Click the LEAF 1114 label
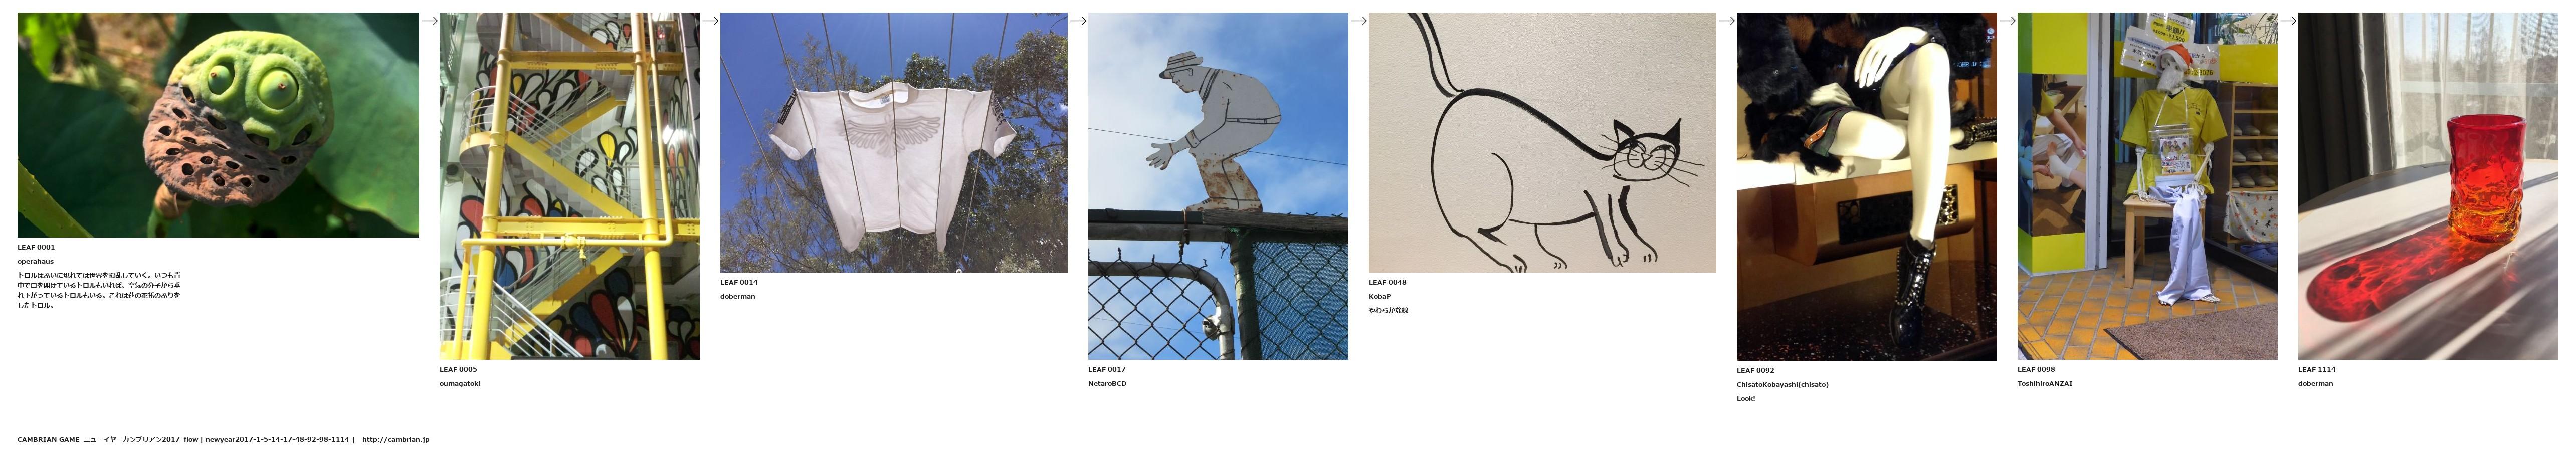This screenshot has height=452, width=2576. click(x=2317, y=369)
